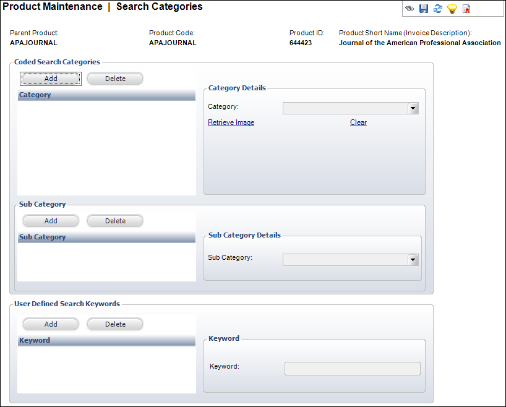Image resolution: width=506 pixels, height=407 pixels.
Task: Click the blue floppy disk save icon
Action: coord(423,9)
